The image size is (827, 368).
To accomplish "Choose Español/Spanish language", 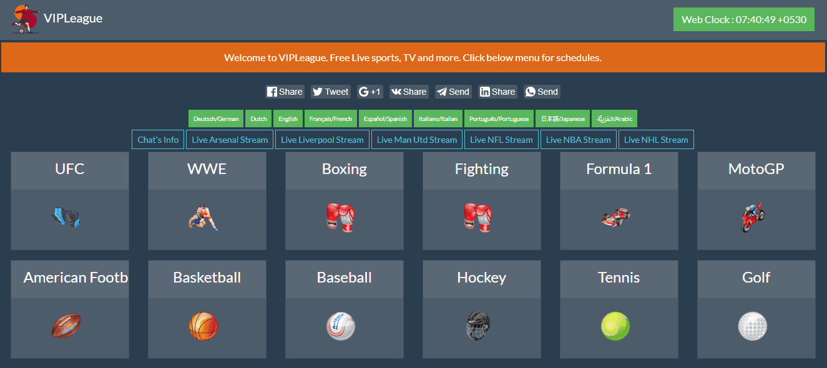I will coord(386,119).
